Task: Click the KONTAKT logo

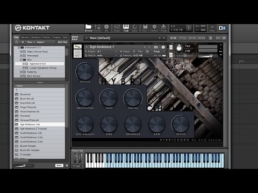Action: coord(32,28)
